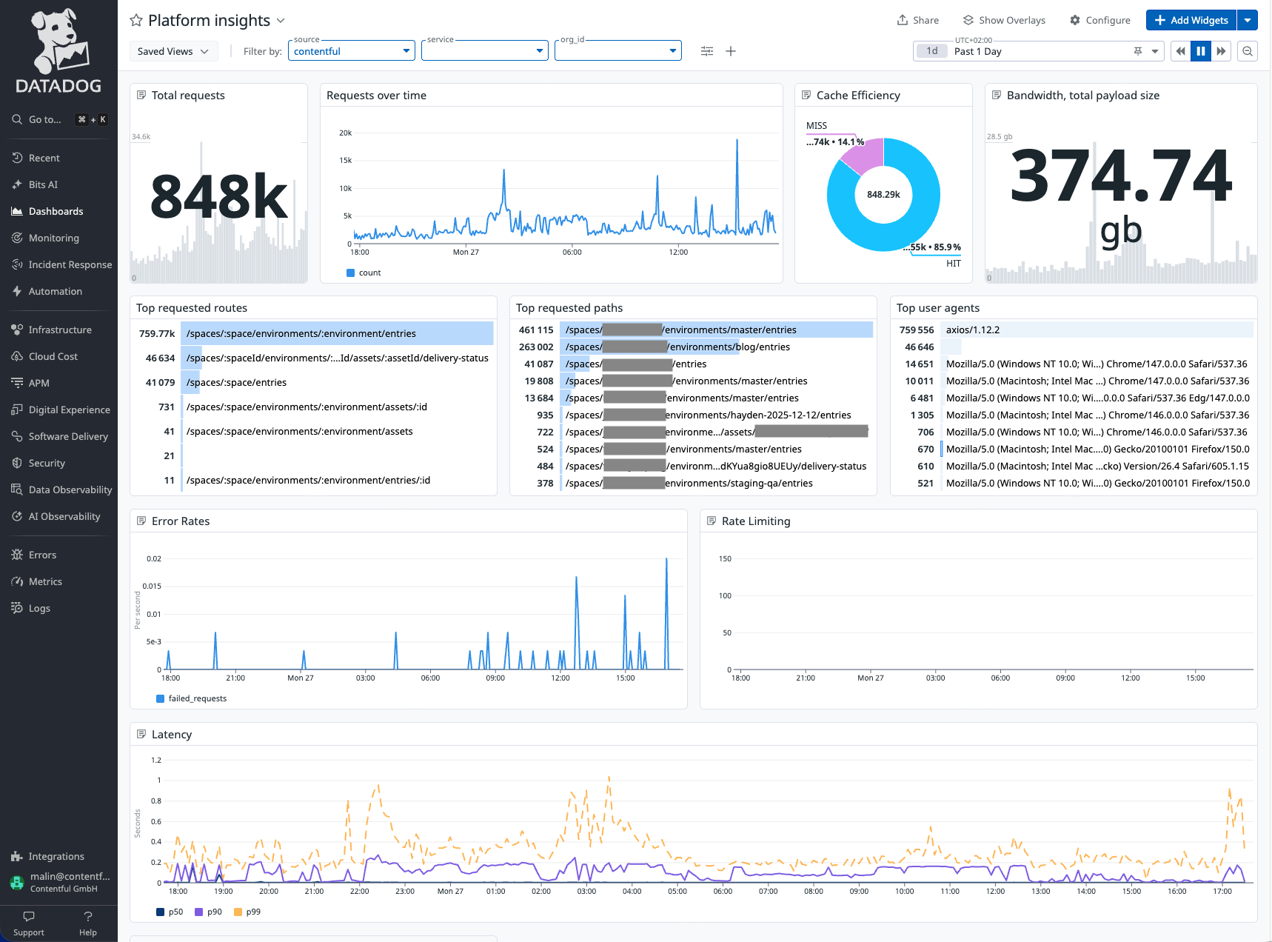Open the source filter dropdown
This screenshot has height=942, width=1272.
(352, 50)
